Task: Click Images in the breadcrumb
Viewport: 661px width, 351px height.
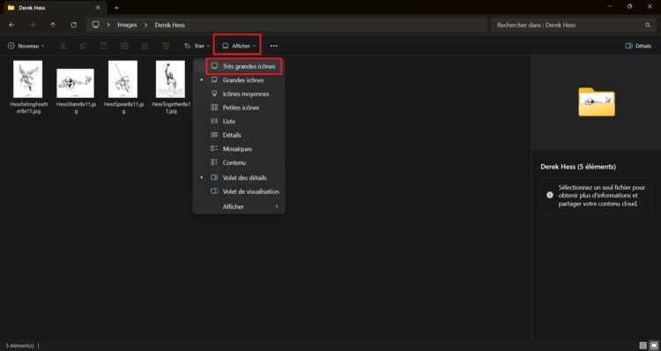Action: point(127,25)
